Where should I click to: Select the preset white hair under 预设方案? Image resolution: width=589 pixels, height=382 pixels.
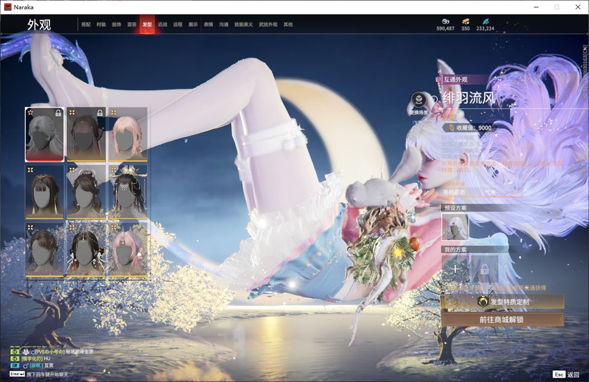point(455,226)
